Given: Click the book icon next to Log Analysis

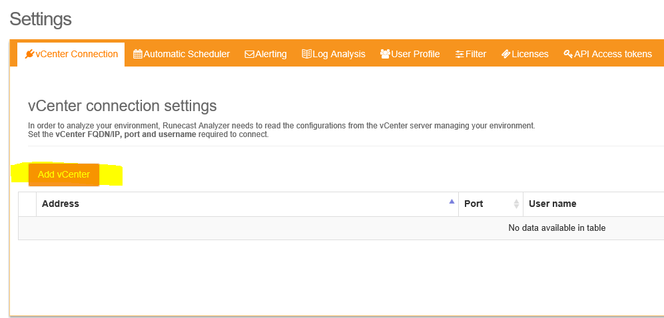Looking at the screenshot, I should click(306, 54).
